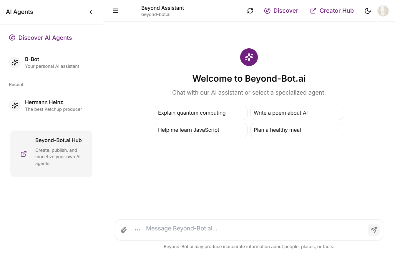Click the inaccurate information disclaimer text
Screen dimensions: 395x254
point(249,247)
